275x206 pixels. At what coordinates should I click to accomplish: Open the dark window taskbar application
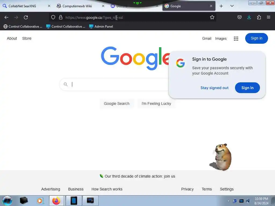point(90,201)
